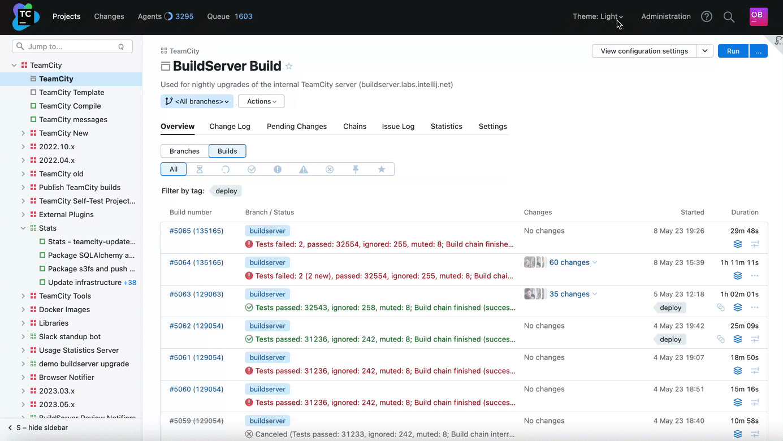The width and height of the screenshot is (783, 441).
Task: Select the All builds filter
Action: tap(174, 169)
